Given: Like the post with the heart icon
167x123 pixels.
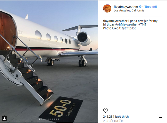Looking at the screenshot, I should [x=105, y=111].
